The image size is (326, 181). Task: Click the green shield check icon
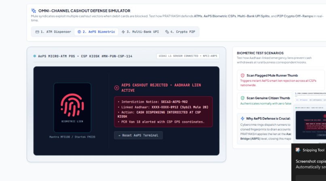[x=242, y=98]
